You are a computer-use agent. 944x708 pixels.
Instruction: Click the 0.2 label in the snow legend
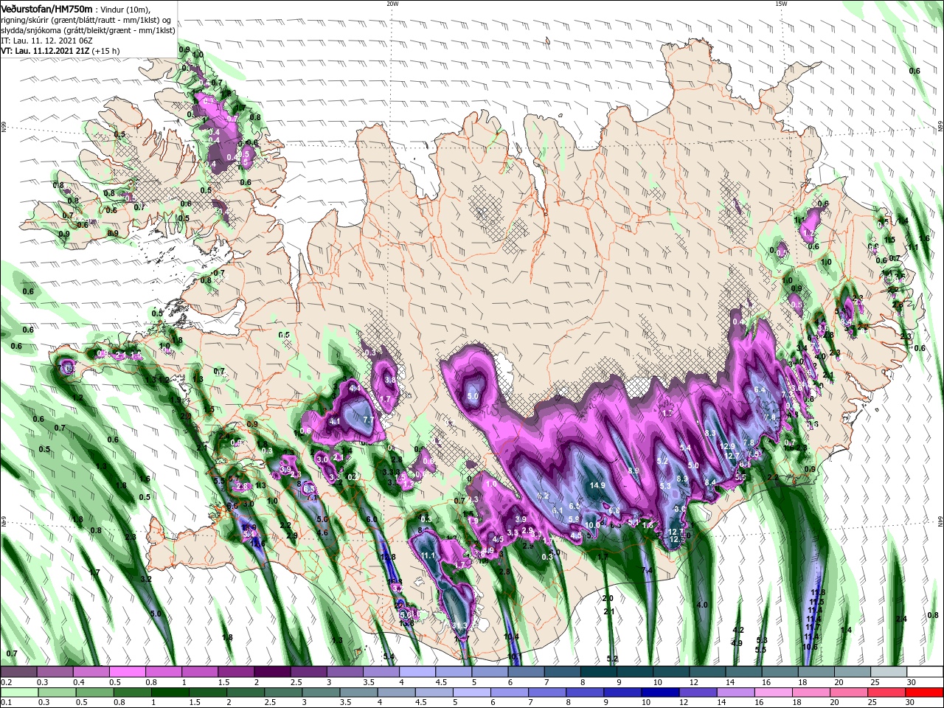click(x=6, y=683)
